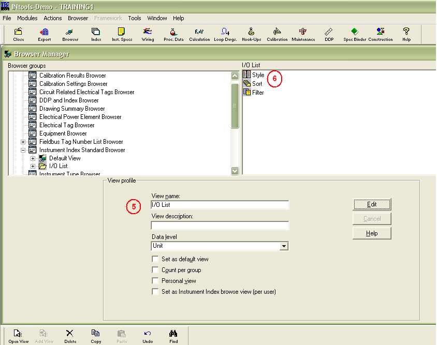Click the Edit button in View profile
437x345 pixels.
(x=372, y=204)
